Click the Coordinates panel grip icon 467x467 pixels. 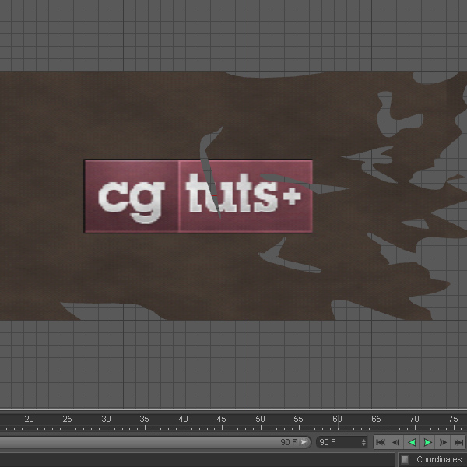405,459
